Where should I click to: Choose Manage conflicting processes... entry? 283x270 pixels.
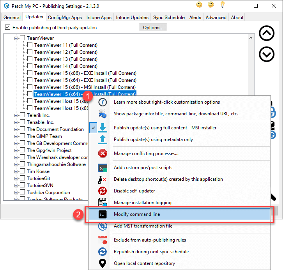[x=179, y=154]
